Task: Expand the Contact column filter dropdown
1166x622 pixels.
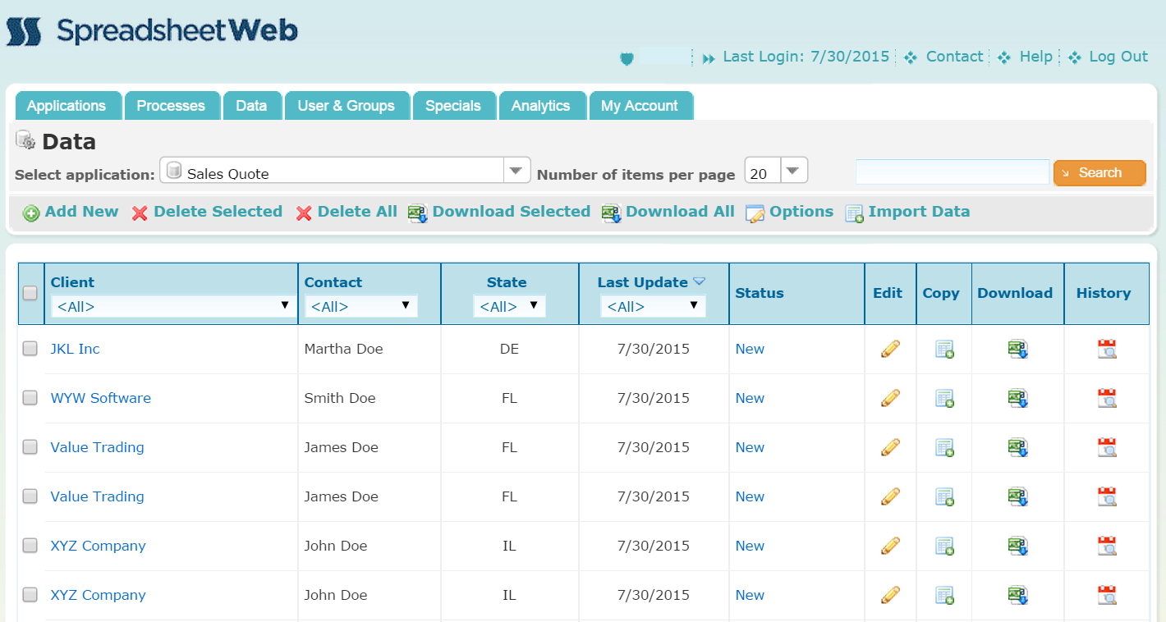Action: (360, 306)
